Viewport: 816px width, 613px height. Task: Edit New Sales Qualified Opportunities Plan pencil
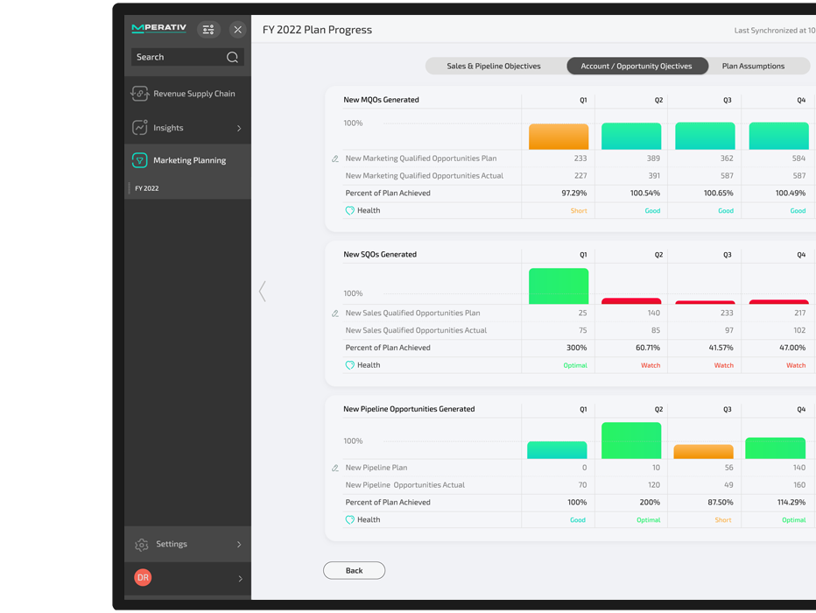tap(335, 314)
